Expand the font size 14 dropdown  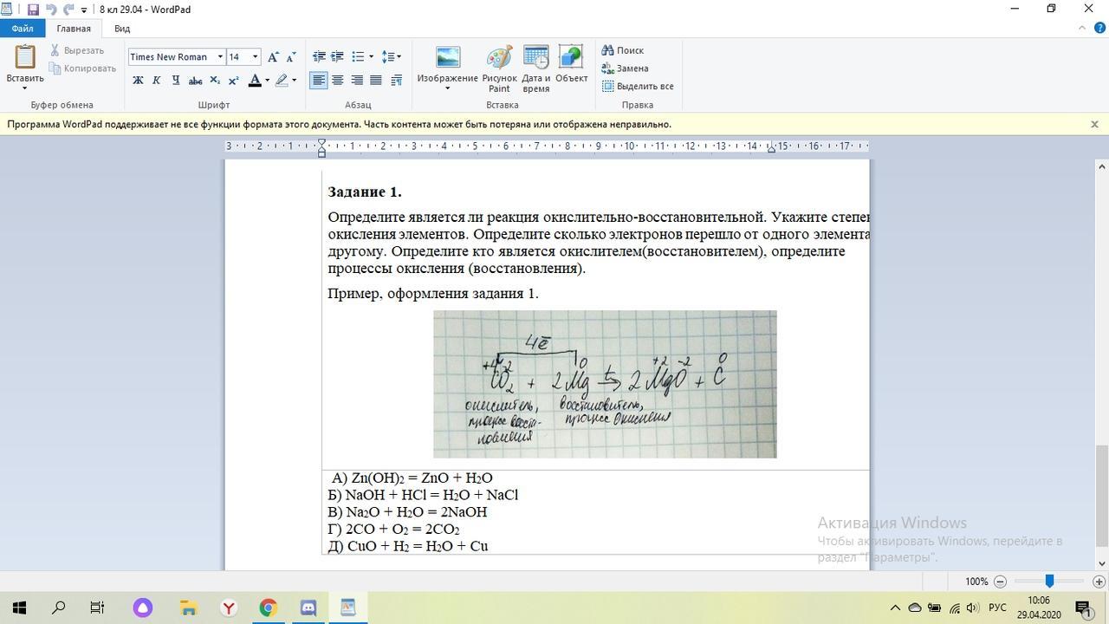click(x=255, y=57)
